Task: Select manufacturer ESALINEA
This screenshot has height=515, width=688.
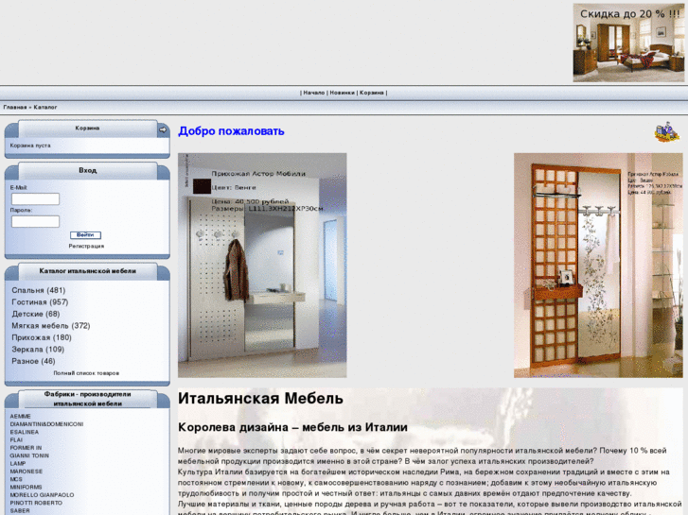Action: 25,432
